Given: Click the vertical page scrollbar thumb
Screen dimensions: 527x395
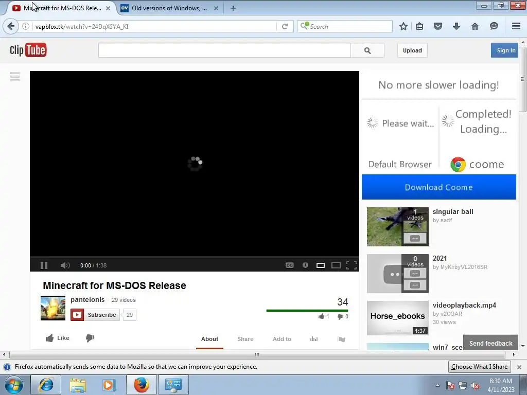Looking at the screenshot, I should click(x=522, y=79).
